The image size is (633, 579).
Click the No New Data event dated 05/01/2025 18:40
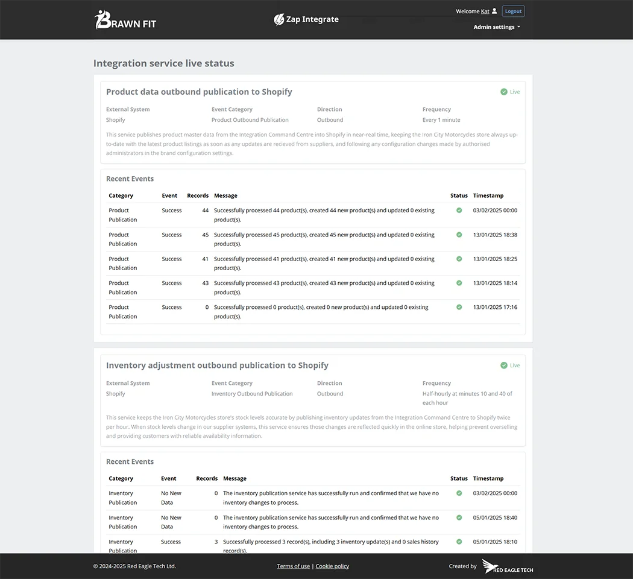coord(171,522)
